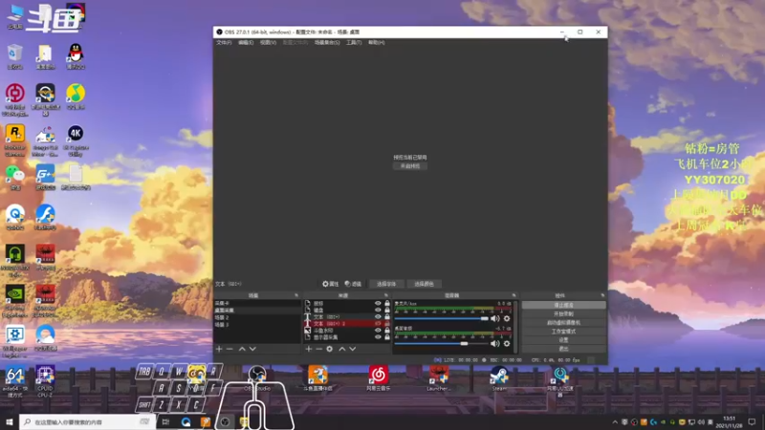
Task: Pop out the audio mixer dock via header icon
Action: [x=514, y=295]
